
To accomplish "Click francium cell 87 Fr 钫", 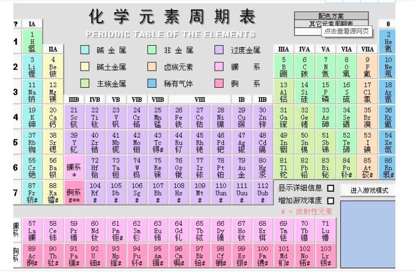I will point(32,192).
